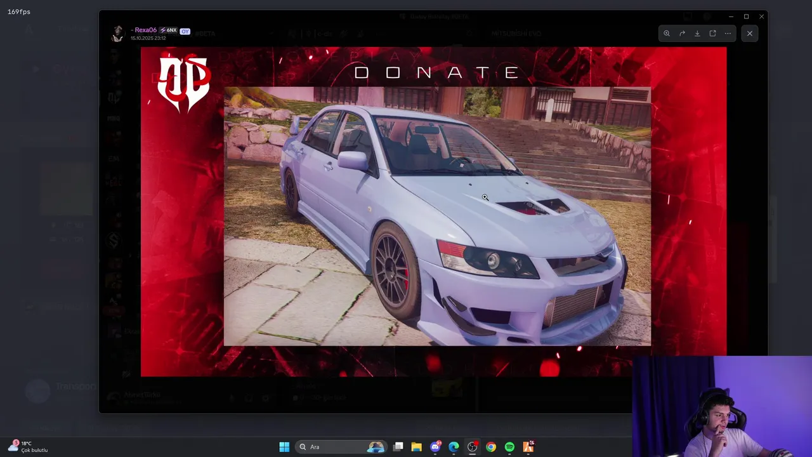The image size is (812, 457).
Task: Open the image in browser
Action: [712, 34]
